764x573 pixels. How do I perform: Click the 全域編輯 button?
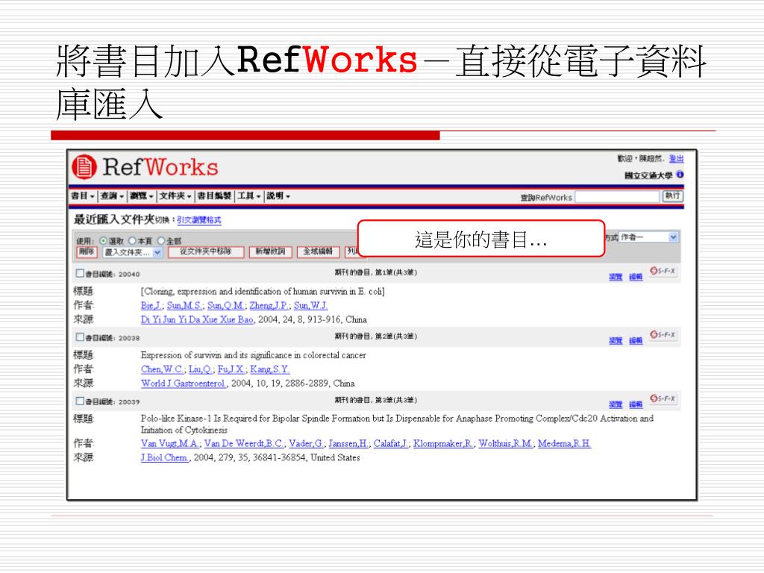click(318, 252)
